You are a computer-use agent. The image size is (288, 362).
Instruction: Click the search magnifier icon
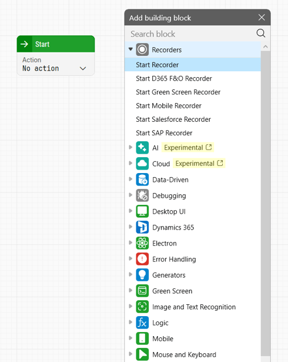tap(261, 33)
